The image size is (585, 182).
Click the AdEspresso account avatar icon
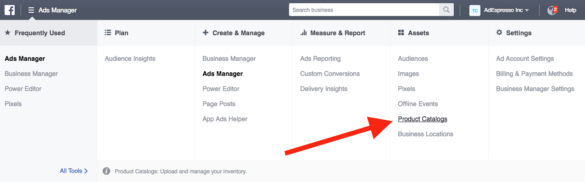pyautogui.click(x=474, y=10)
